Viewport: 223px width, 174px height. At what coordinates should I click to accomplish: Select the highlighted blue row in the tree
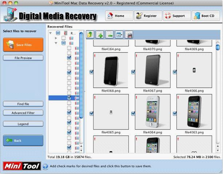(x=64, y=98)
